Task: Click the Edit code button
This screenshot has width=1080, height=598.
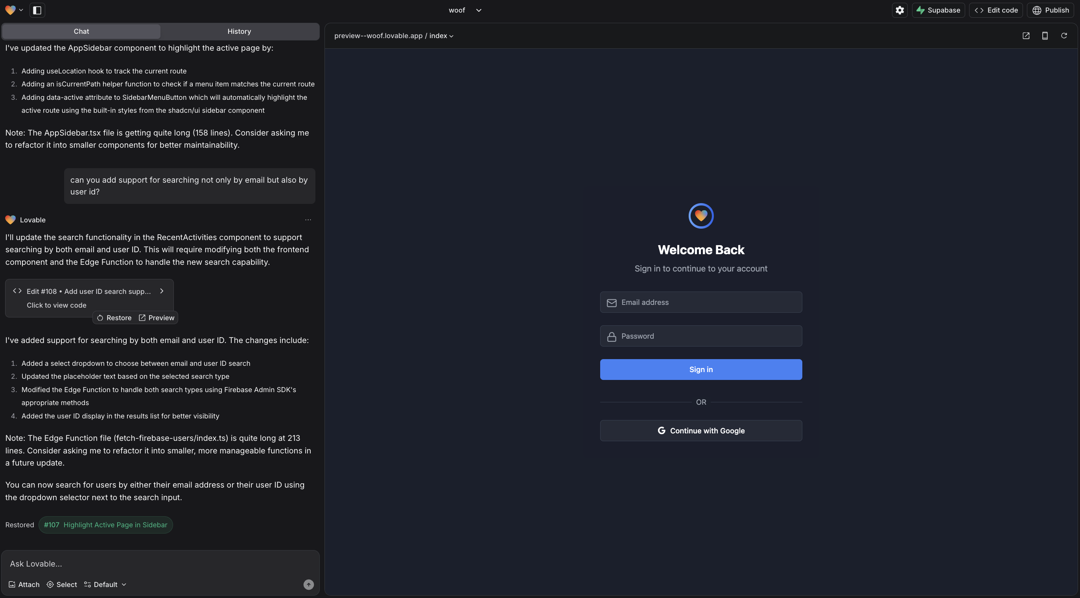Action: 996,10
